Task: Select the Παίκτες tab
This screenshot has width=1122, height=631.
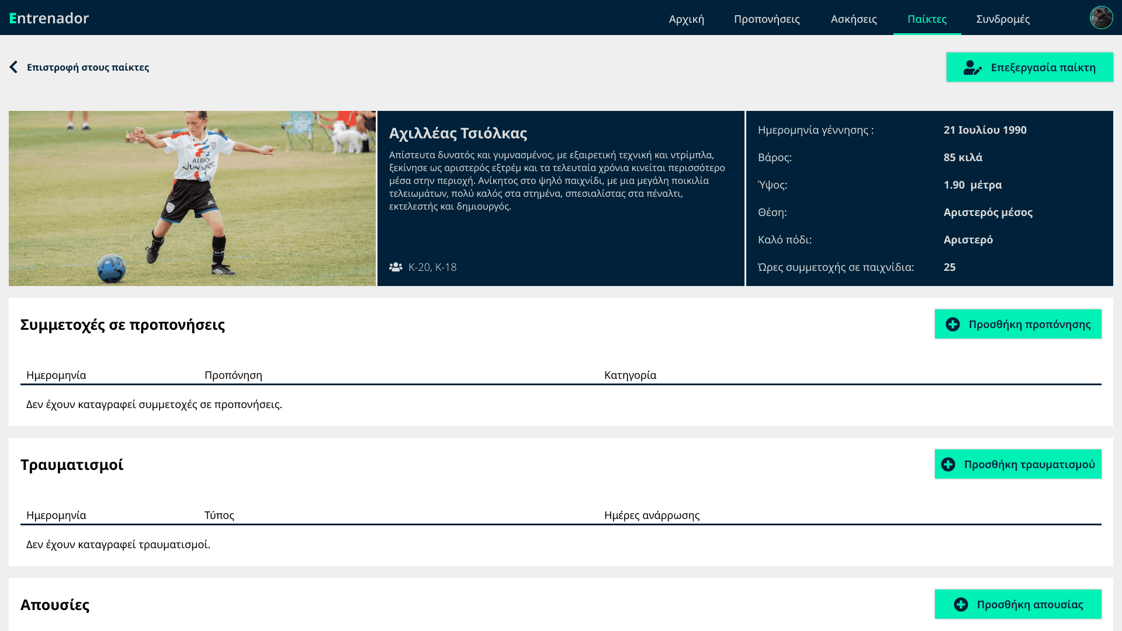Action: pos(927,19)
